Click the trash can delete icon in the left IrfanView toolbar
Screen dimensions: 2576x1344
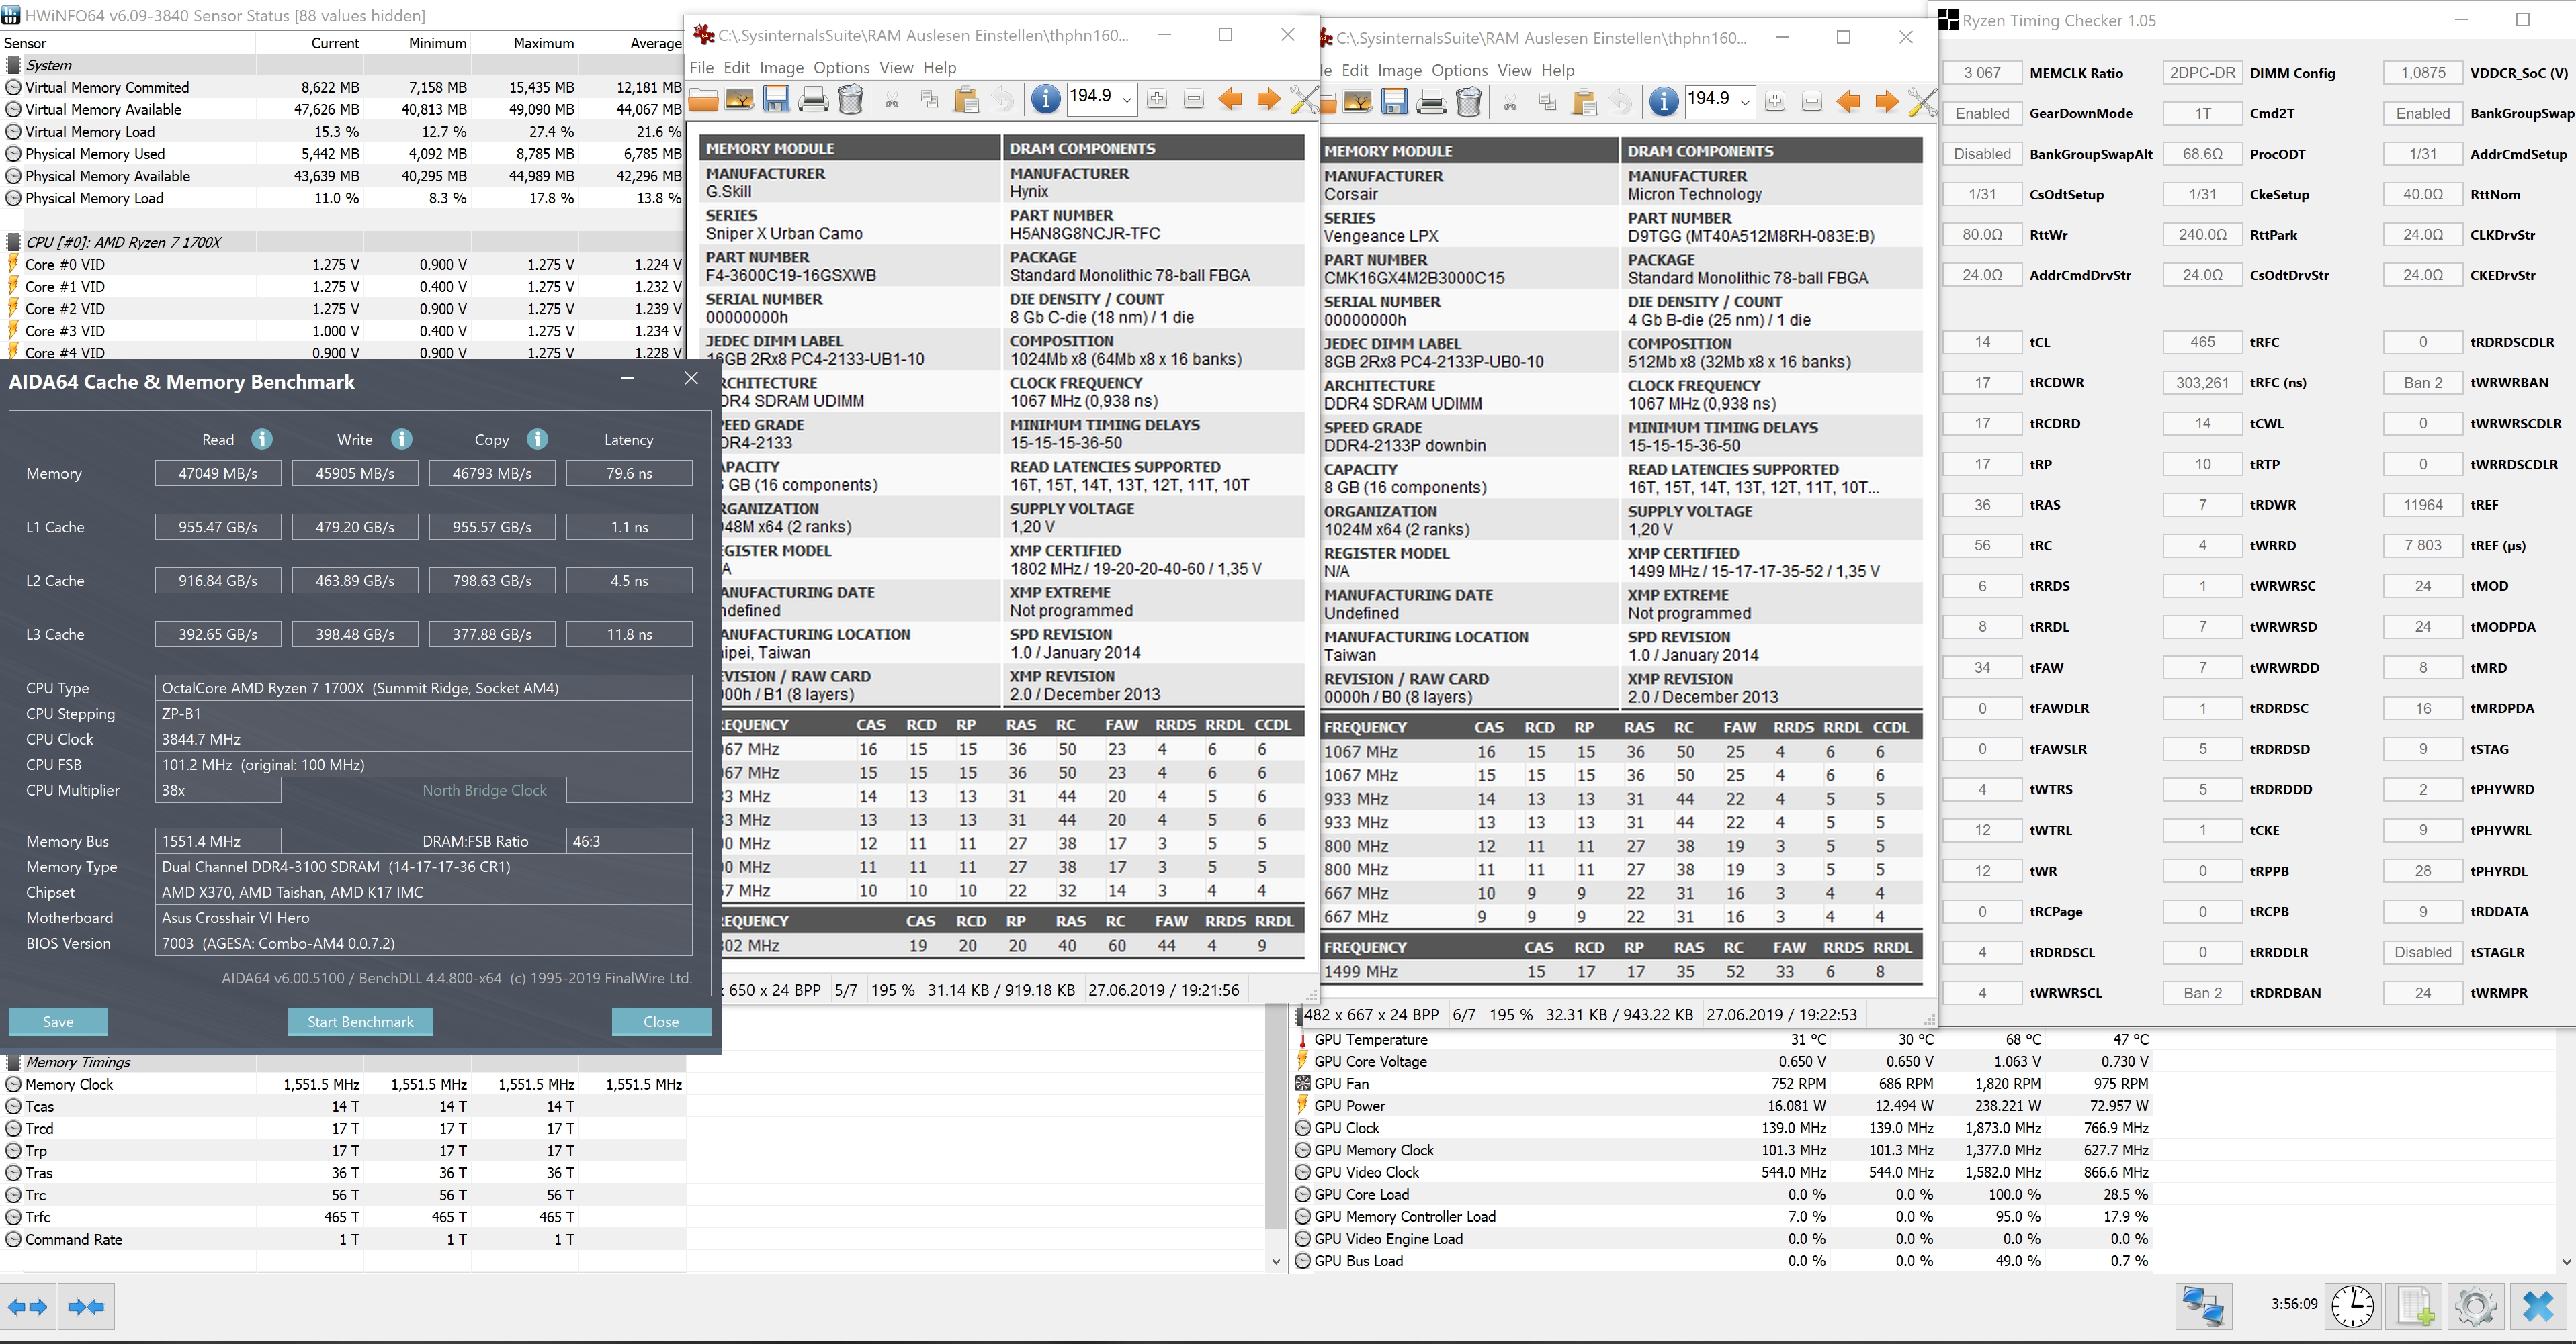click(850, 99)
